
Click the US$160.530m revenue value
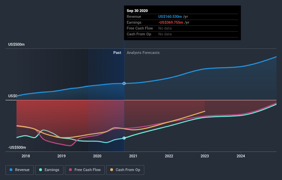pyautogui.click(x=170, y=16)
